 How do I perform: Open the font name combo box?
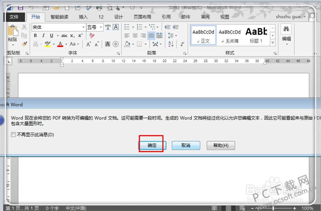tap(59, 27)
